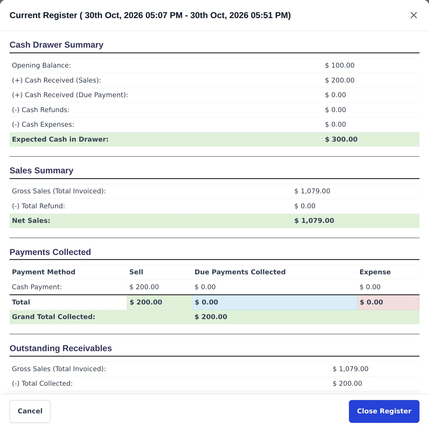Viewport: 429px width, 427px height.
Task: Click the (-) Cash Refunds label
Action: pyautogui.click(x=41, y=110)
